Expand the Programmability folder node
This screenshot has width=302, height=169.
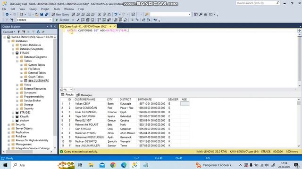pos(17,97)
